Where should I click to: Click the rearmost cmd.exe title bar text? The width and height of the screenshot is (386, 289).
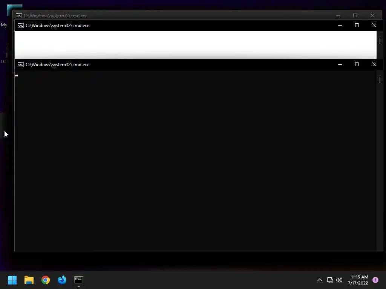(x=56, y=16)
